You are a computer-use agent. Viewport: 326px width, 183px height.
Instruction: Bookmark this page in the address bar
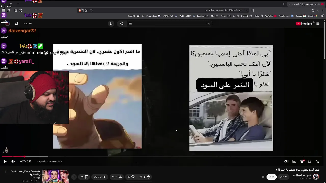(x=253, y=10)
